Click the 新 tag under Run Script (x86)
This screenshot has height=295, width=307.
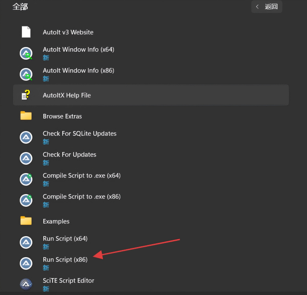[46, 268]
